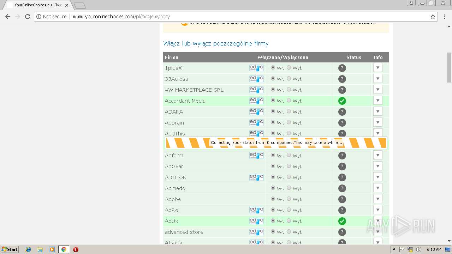Expand info arrow for Adbrain
Image resolution: width=452 pixels, height=254 pixels.
coord(378,122)
